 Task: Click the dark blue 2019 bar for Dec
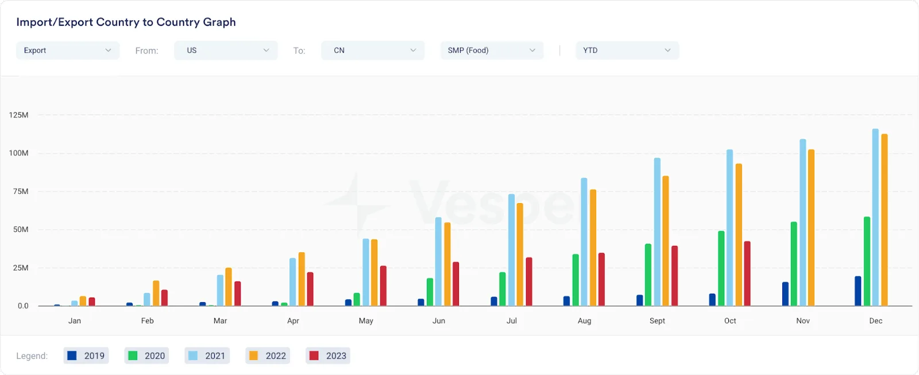click(858, 291)
